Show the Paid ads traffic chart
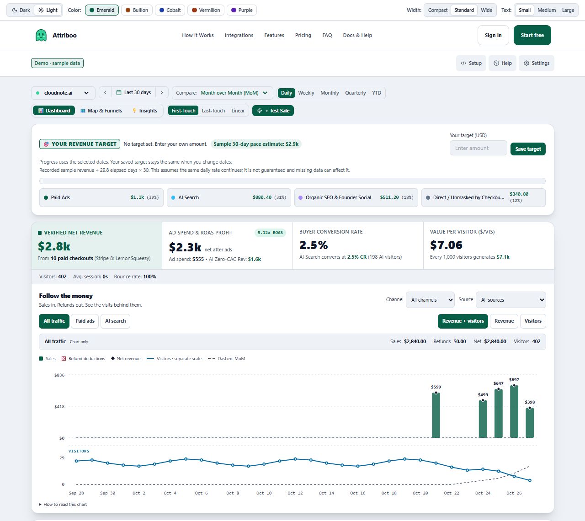The height and width of the screenshot is (521, 585). [x=85, y=321]
